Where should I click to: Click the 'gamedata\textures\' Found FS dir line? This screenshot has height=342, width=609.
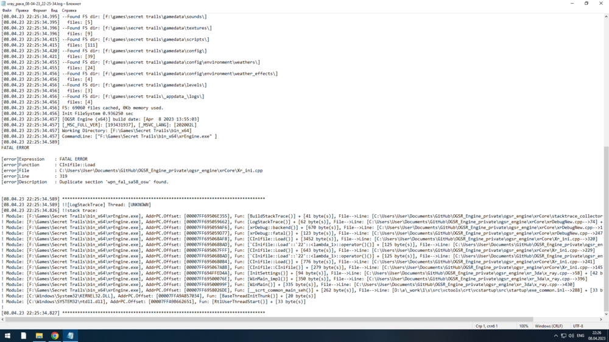tap(107, 28)
